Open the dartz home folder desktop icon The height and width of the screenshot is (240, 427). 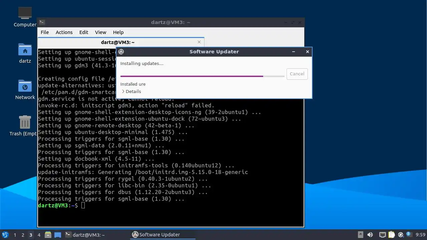coord(25,53)
